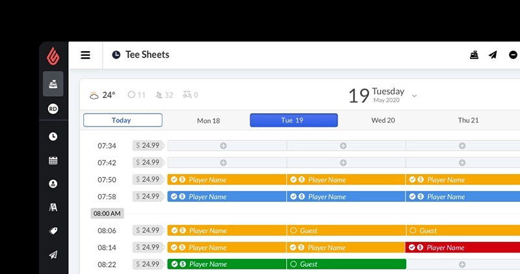Click the paper plane icon in top bar
Screen dimensions: 520x274
pos(493,55)
